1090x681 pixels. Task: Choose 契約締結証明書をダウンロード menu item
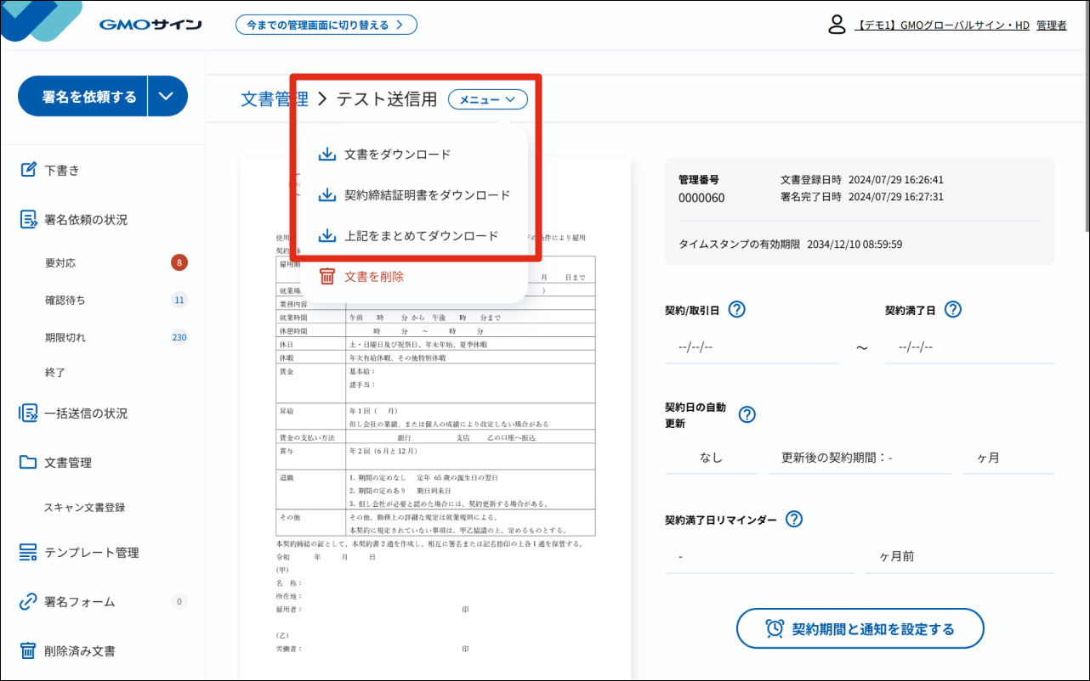click(426, 195)
